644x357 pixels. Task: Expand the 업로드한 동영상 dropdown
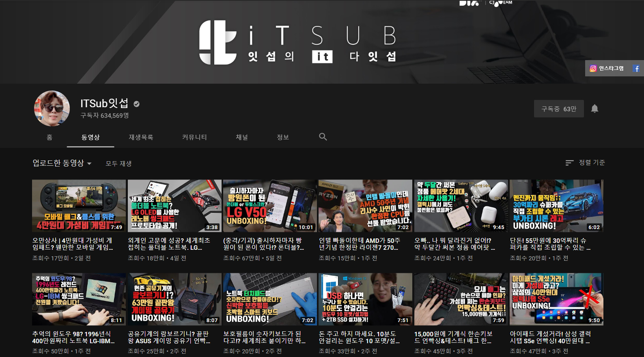(x=62, y=163)
